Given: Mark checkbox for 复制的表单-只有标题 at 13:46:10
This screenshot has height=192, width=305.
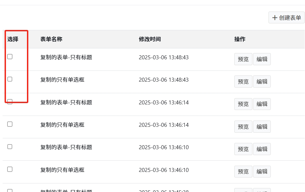Looking at the screenshot, I should pos(10,147).
